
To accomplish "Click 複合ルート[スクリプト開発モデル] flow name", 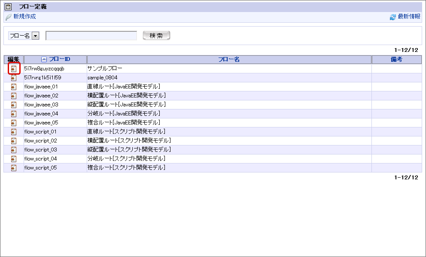I will 126,168.
